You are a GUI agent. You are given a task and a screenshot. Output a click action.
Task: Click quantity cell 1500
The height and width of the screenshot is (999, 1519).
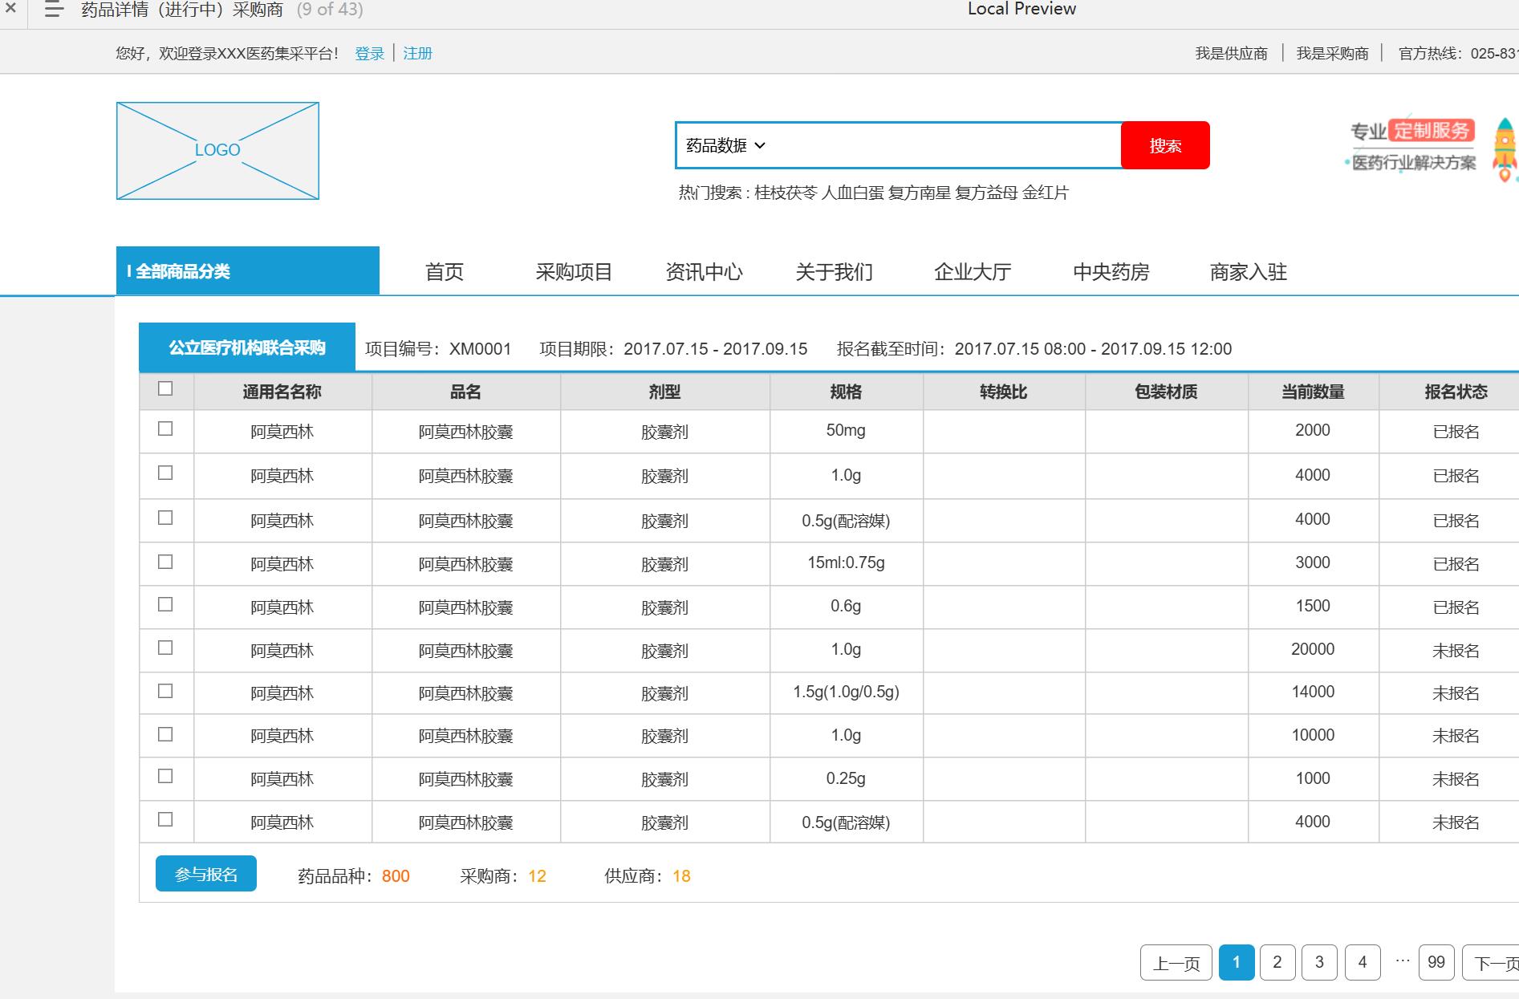[1313, 607]
